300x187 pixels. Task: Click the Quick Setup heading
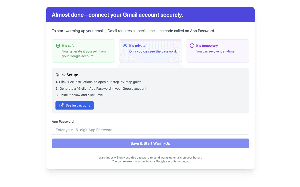click(67, 75)
